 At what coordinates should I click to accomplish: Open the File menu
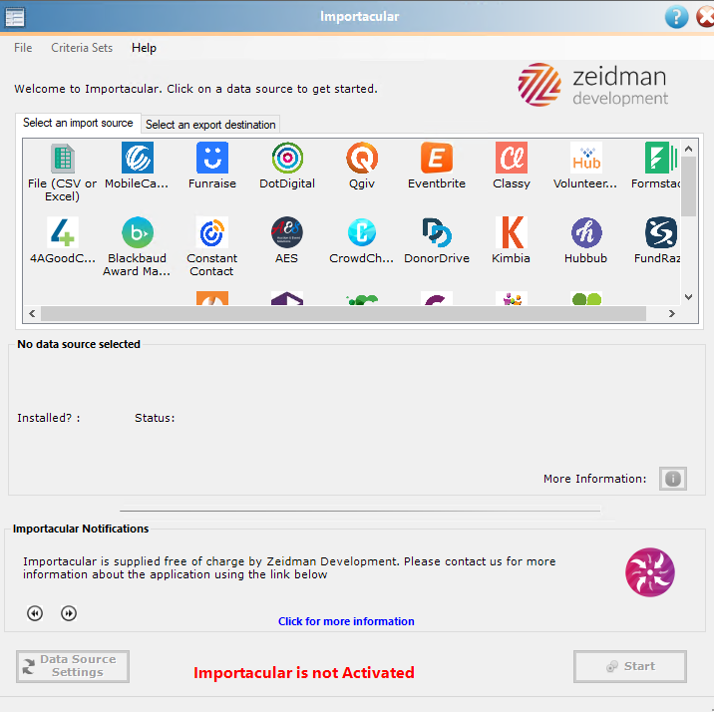[x=23, y=48]
